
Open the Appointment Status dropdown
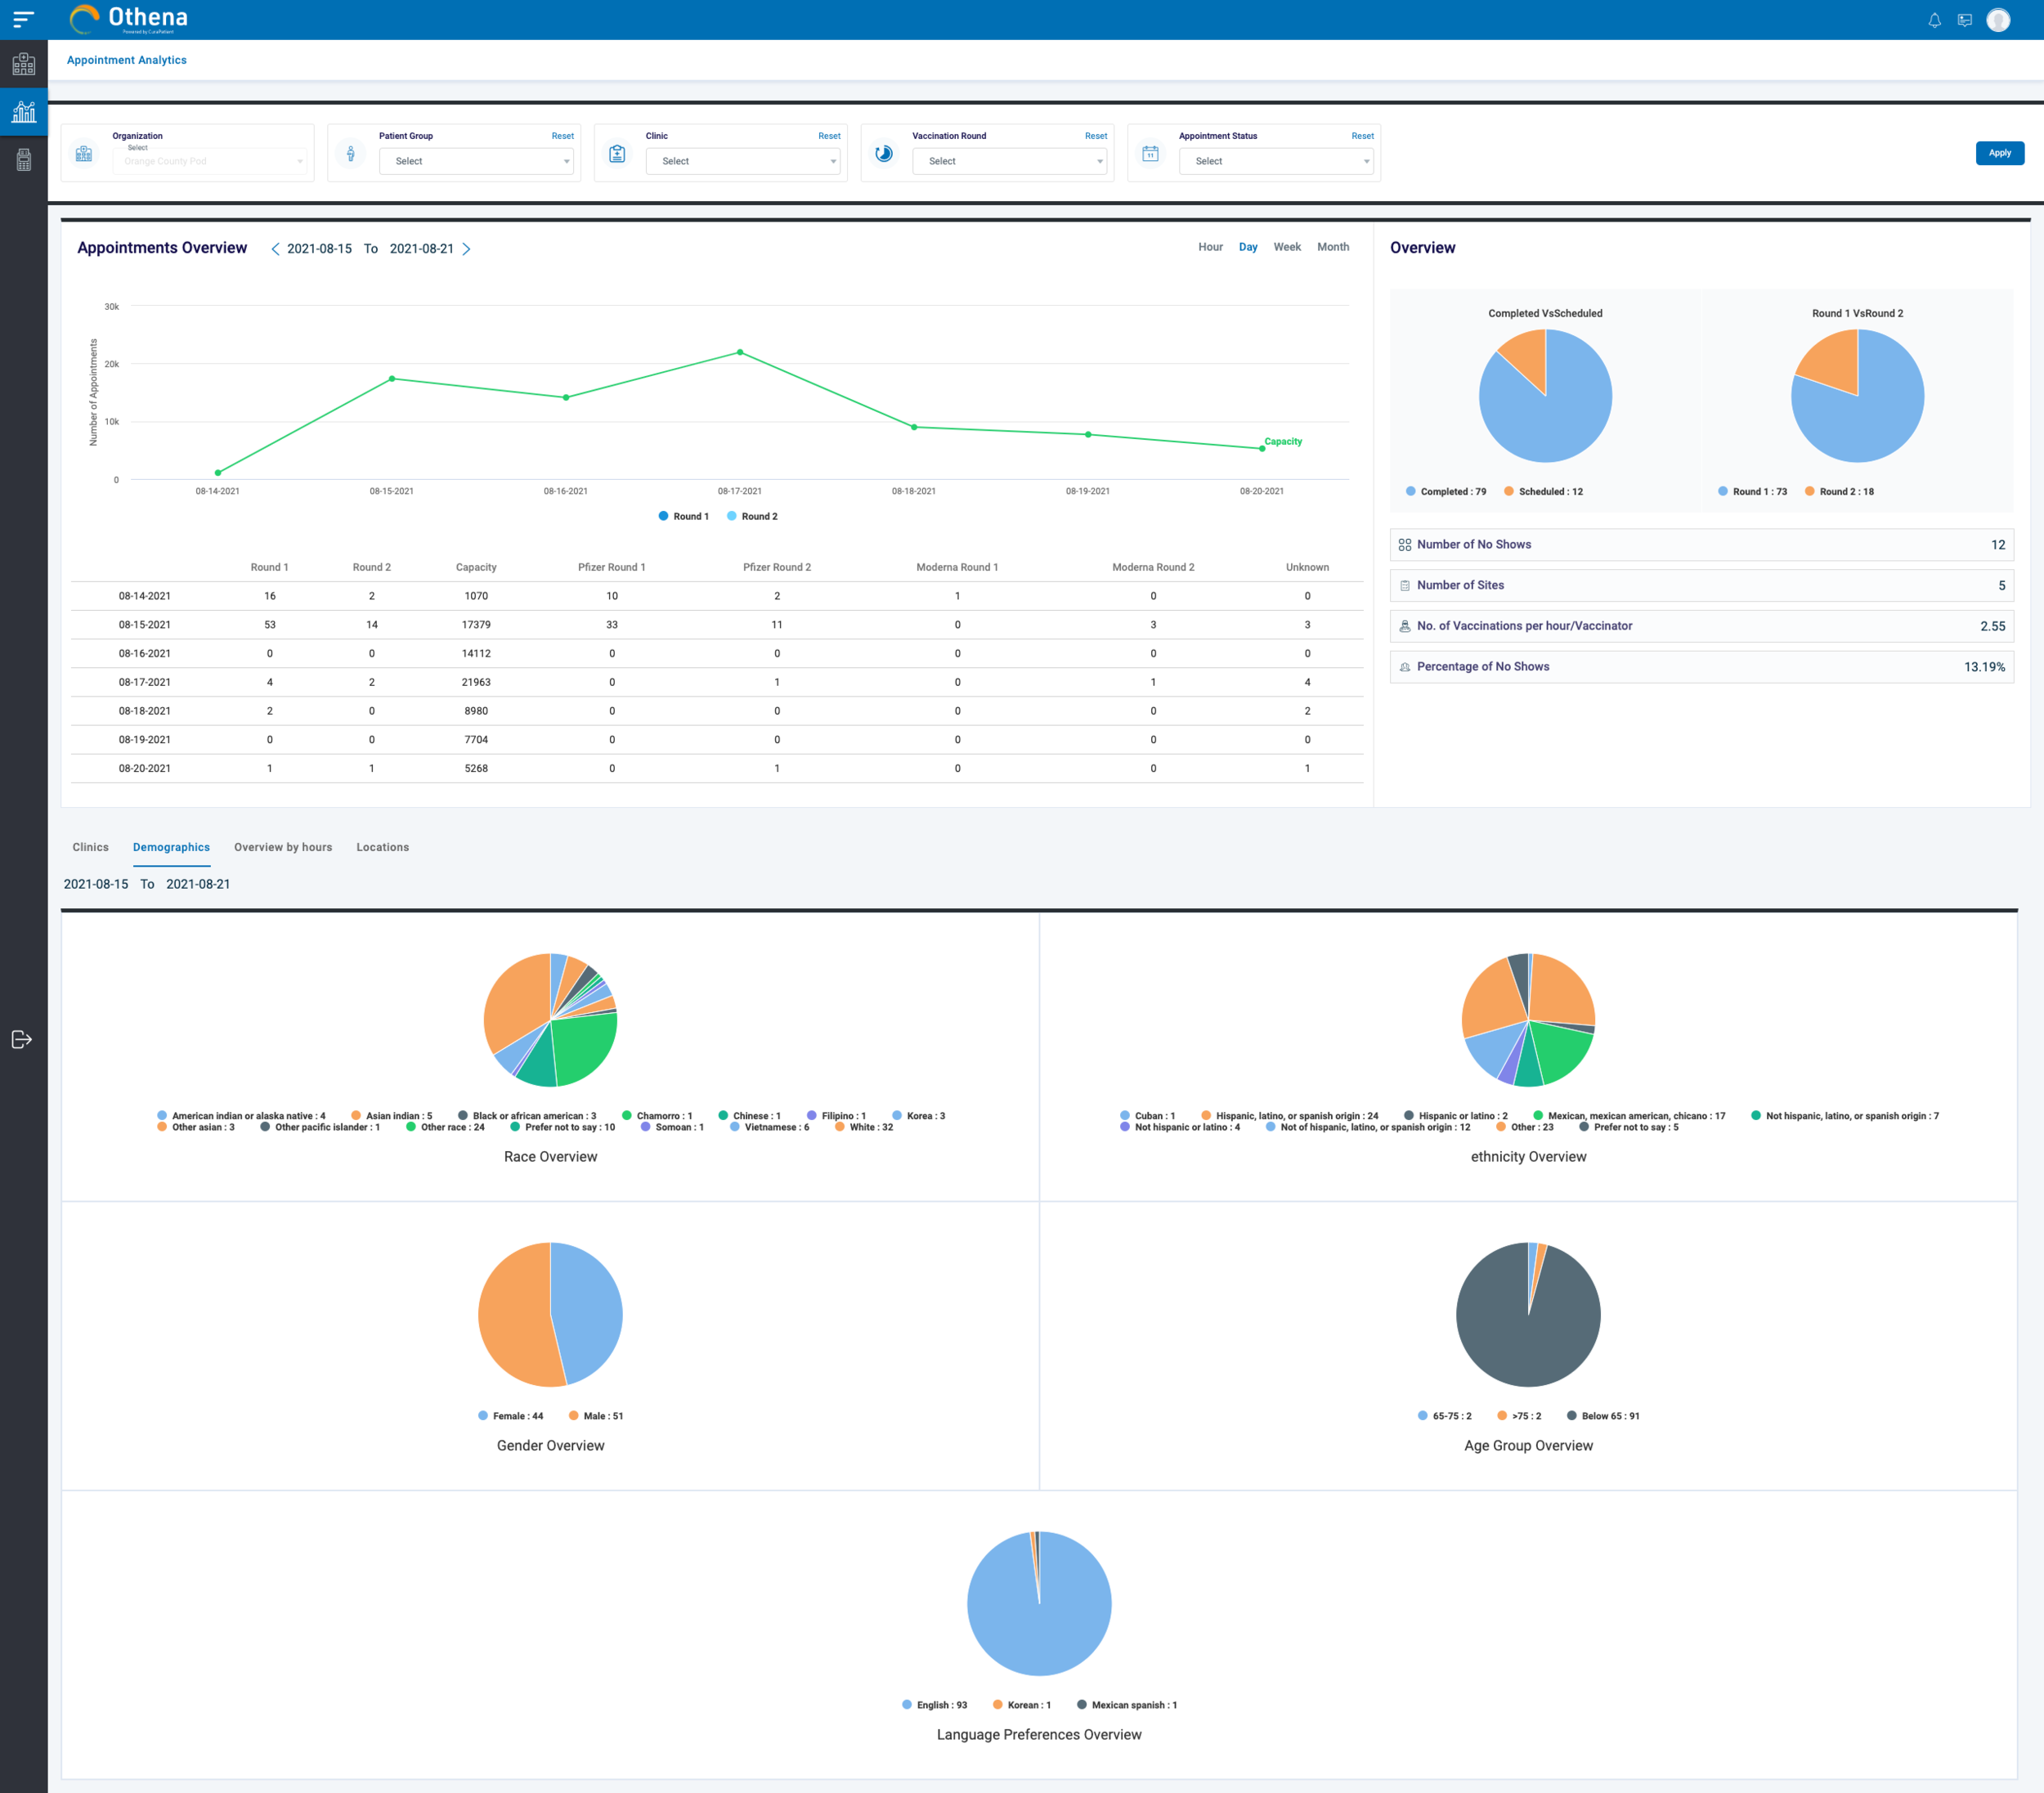pyautogui.click(x=1276, y=161)
